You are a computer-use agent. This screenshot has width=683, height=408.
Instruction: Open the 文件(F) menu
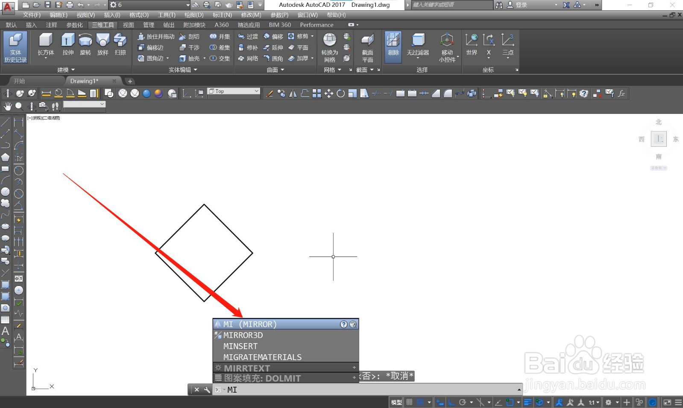pyautogui.click(x=32, y=15)
